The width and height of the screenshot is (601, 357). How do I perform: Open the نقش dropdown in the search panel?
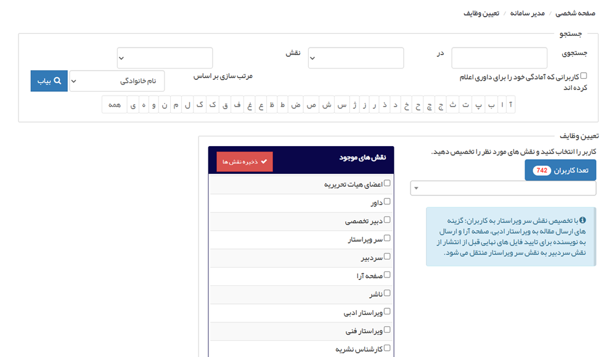356,58
